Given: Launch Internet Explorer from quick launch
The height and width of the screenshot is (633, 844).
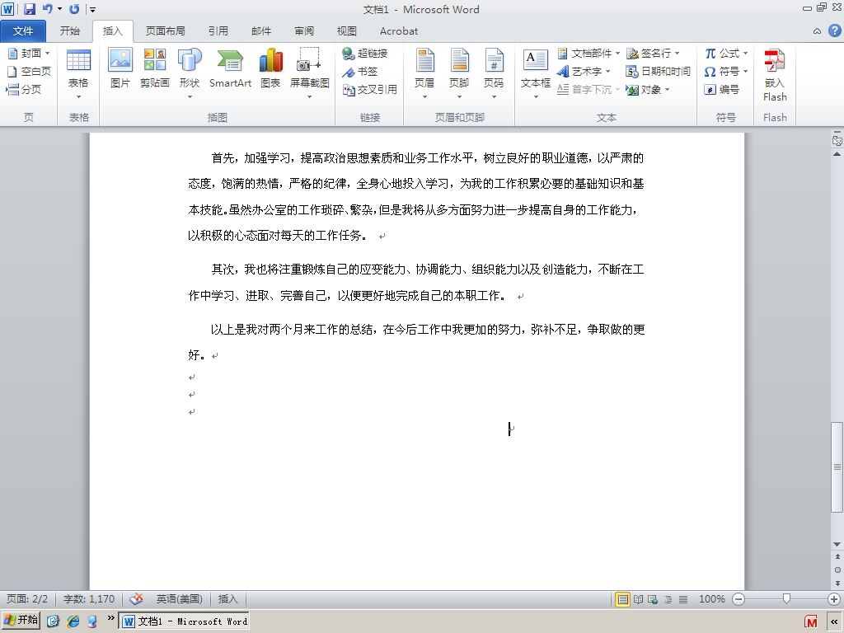Looking at the screenshot, I should 73,621.
